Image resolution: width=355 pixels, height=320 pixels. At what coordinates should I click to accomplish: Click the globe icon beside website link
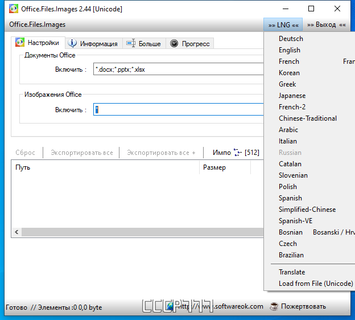(170, 306)
